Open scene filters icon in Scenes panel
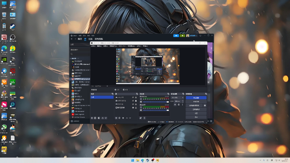290x163 pixels. 99,118
